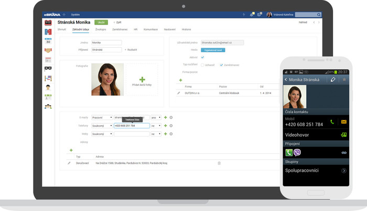Click the handshake icon in the sidebar
The height and width of the screenshot is (211, 367).
48,50
